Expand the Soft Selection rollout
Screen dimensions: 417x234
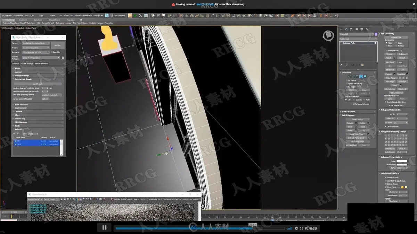point(358,112)
